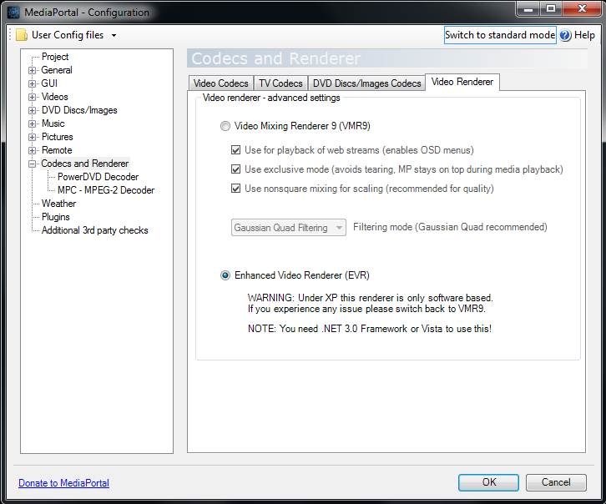Collapse the Codecs and Renderer node
606x504 pixels.
[32, 164]
